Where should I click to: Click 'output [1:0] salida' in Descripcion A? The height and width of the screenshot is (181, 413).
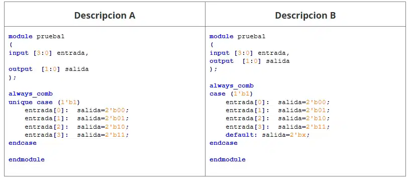coord(48,69)
